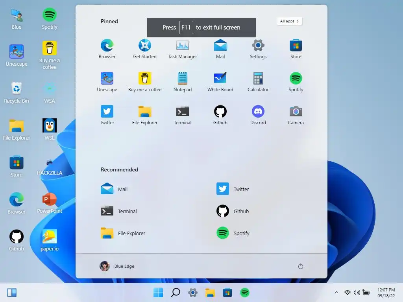Open Browser from pinned apps
The width and height of the screenshot is (403, 302).
pyautogui.click(x=107, y=49)
